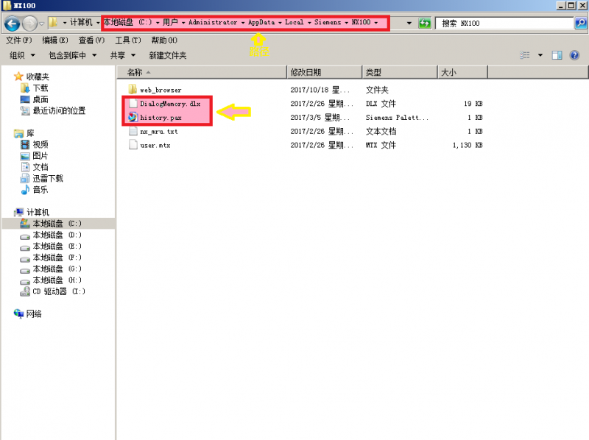Click the DialogMemory.dlx file name
This screenshot has height=440, width=589.
(x=170, y=104)
